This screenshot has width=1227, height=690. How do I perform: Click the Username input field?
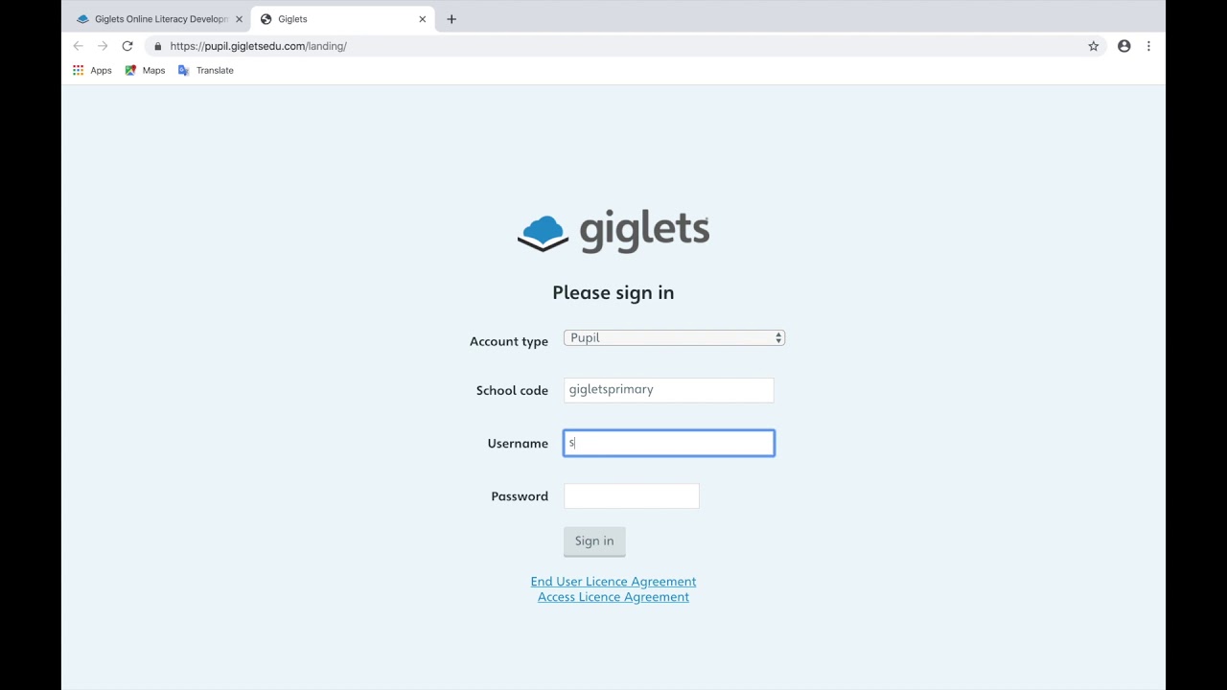pyautogui.click(x=668, y=443)
